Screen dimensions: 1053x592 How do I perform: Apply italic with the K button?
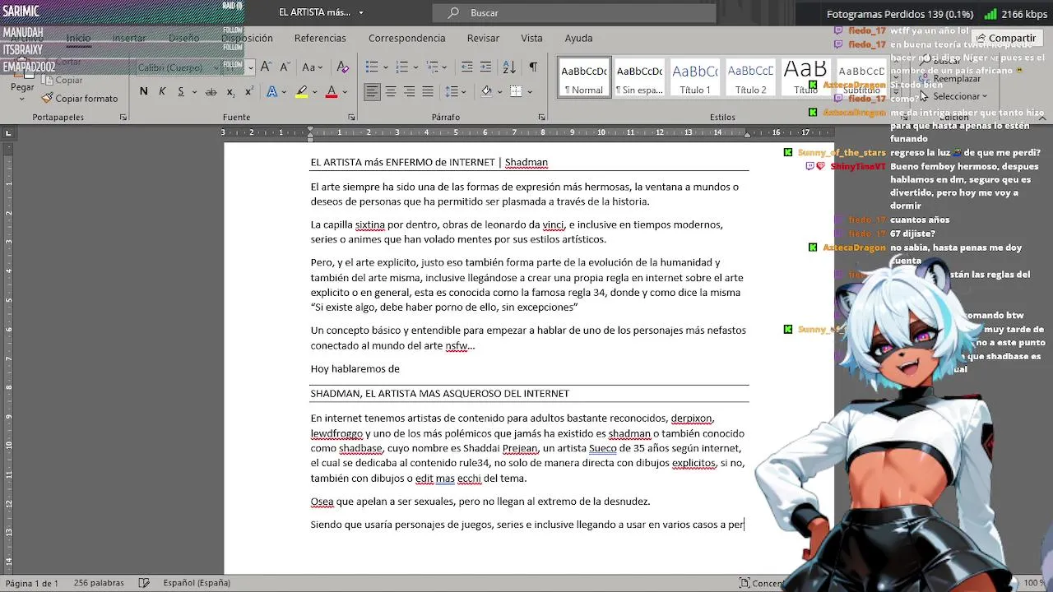click(162, 91)
